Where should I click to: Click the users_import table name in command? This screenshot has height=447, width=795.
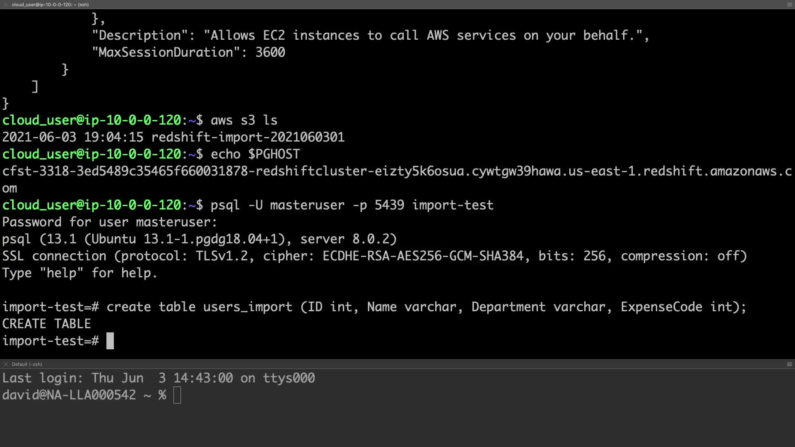coord(248,307)
